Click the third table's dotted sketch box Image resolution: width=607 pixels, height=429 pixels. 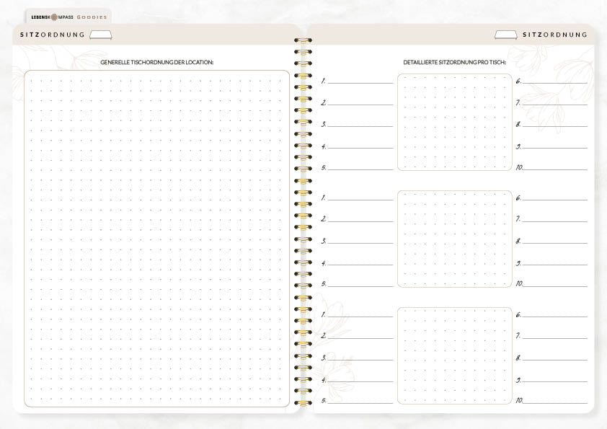(454, 356)
